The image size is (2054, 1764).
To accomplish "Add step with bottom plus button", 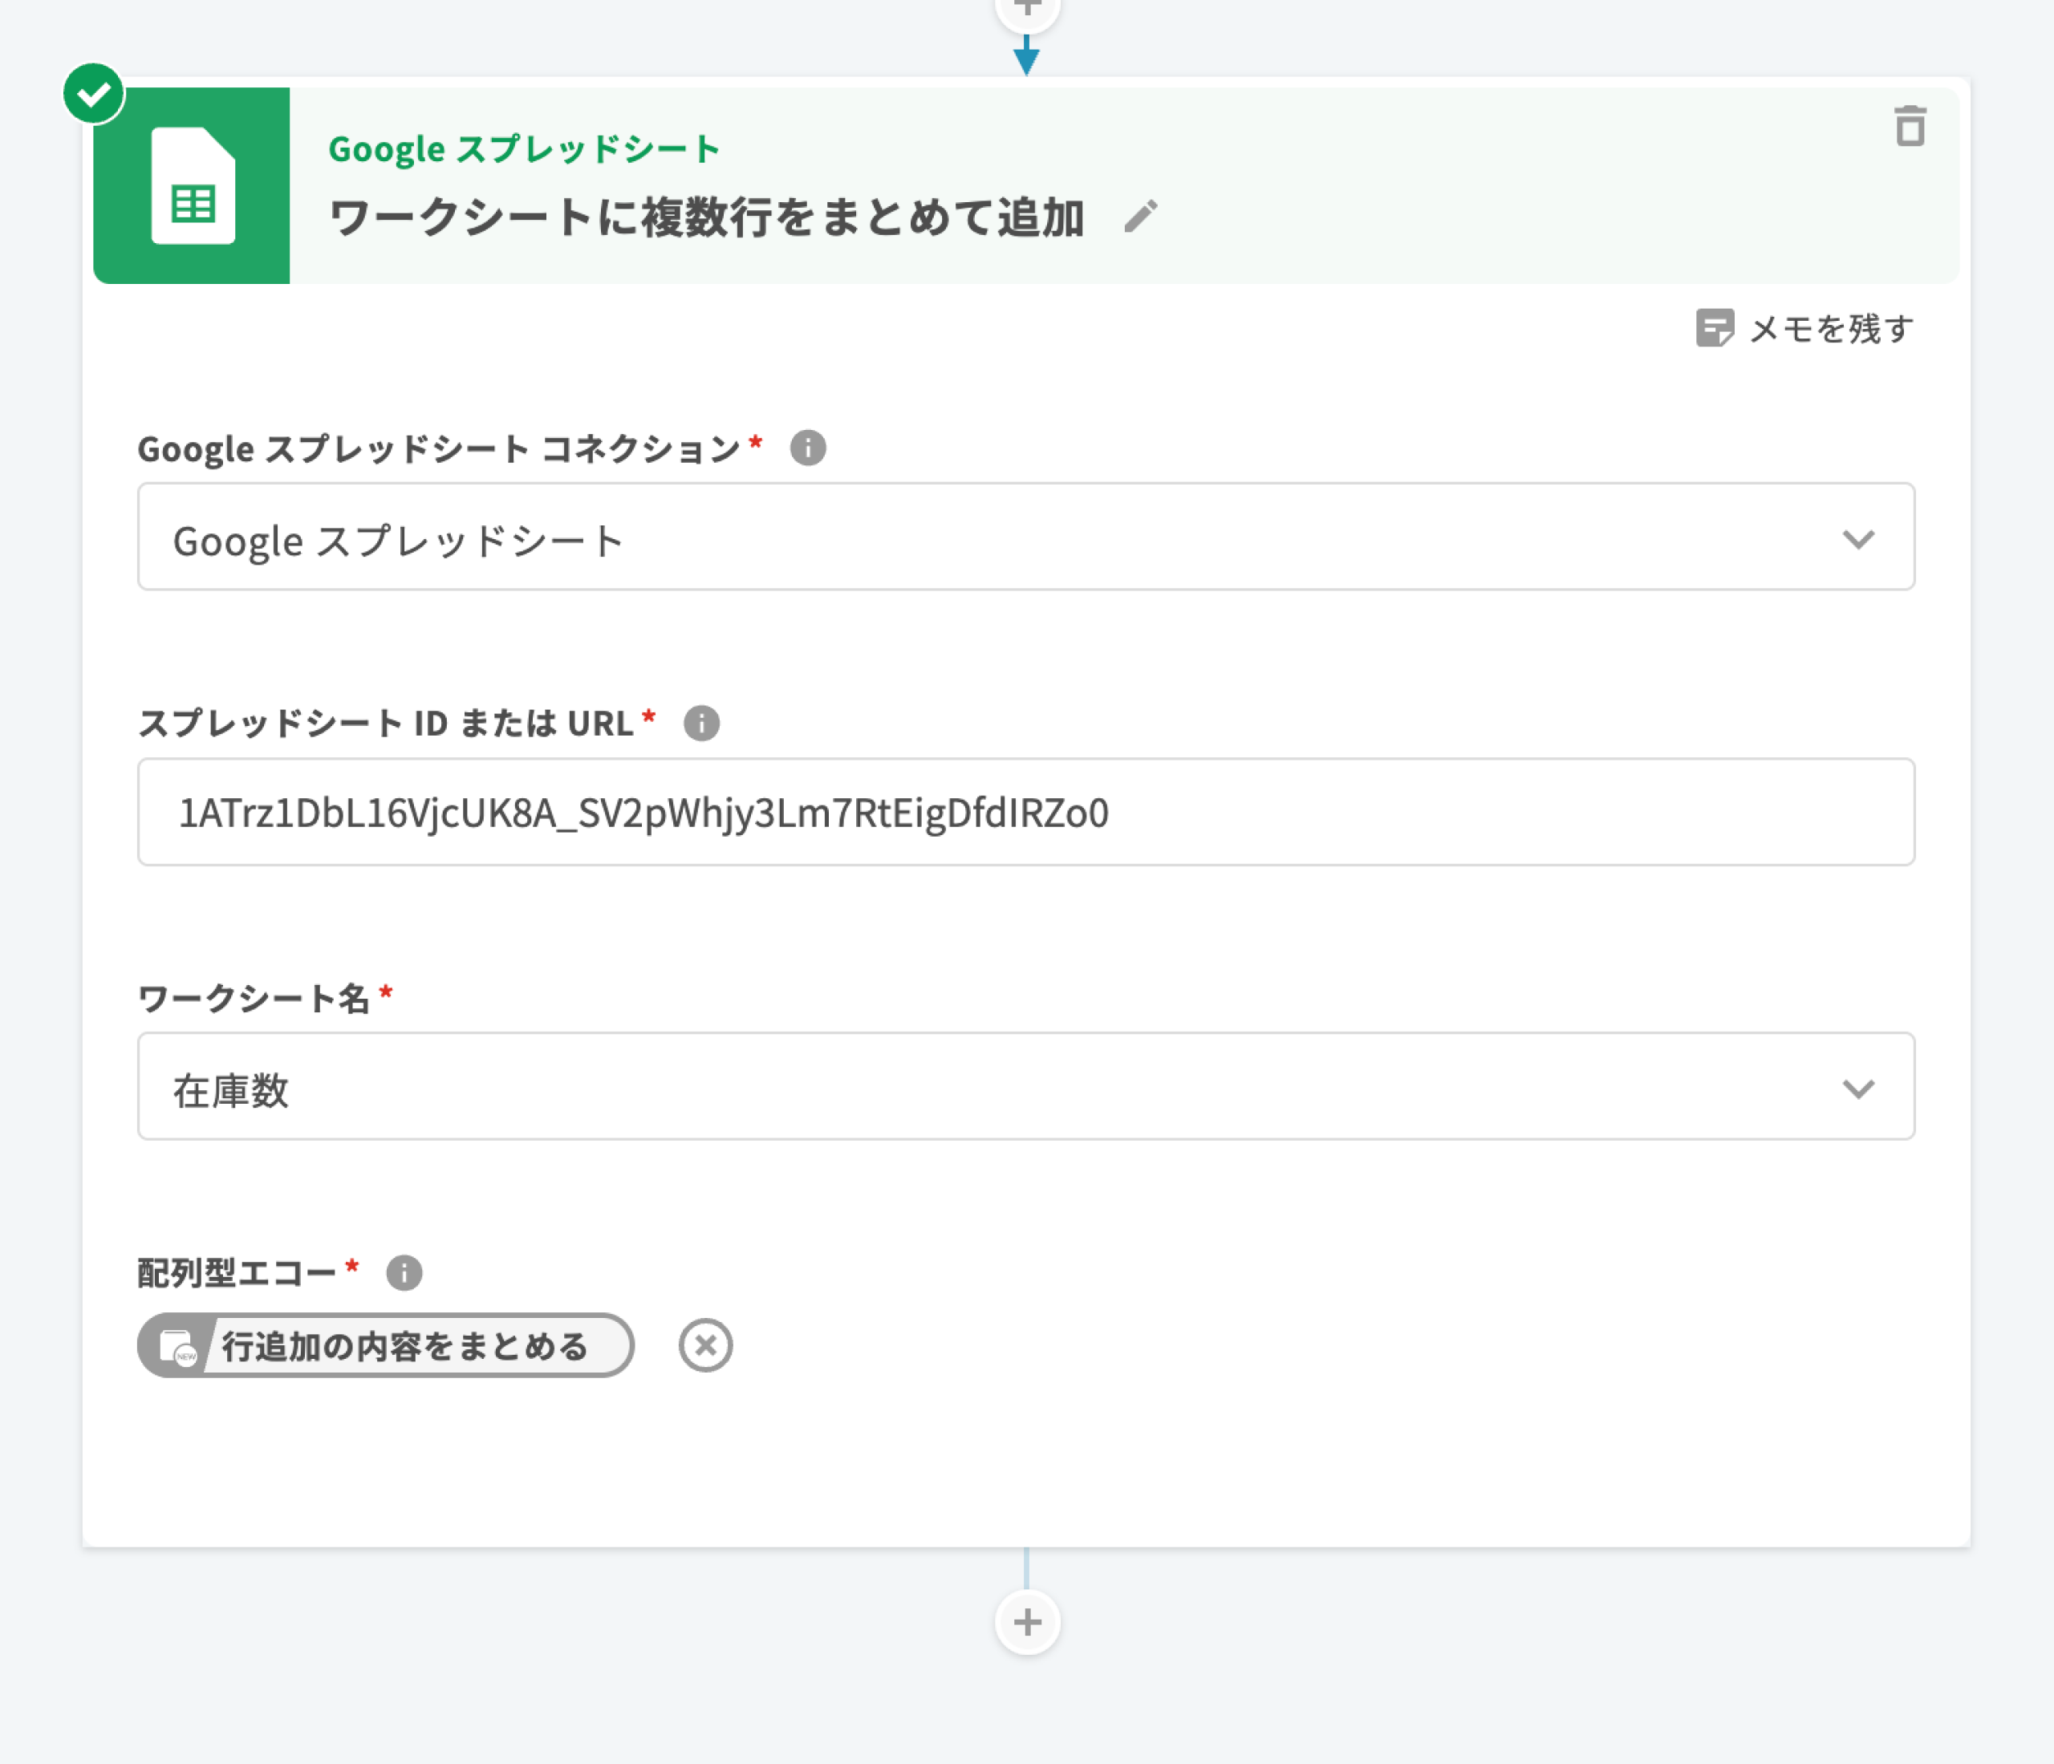I will point(1027,1622).
